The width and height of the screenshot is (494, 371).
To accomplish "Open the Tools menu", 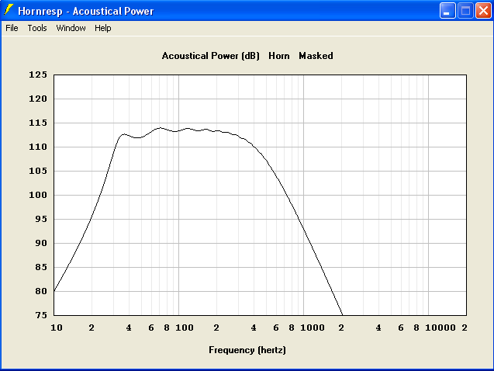I will pos(37,28).
